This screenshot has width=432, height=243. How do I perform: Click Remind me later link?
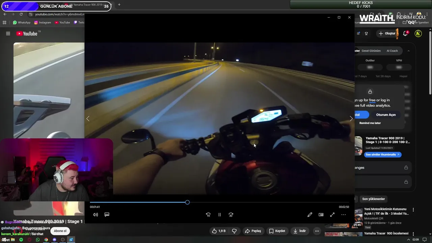370,123
